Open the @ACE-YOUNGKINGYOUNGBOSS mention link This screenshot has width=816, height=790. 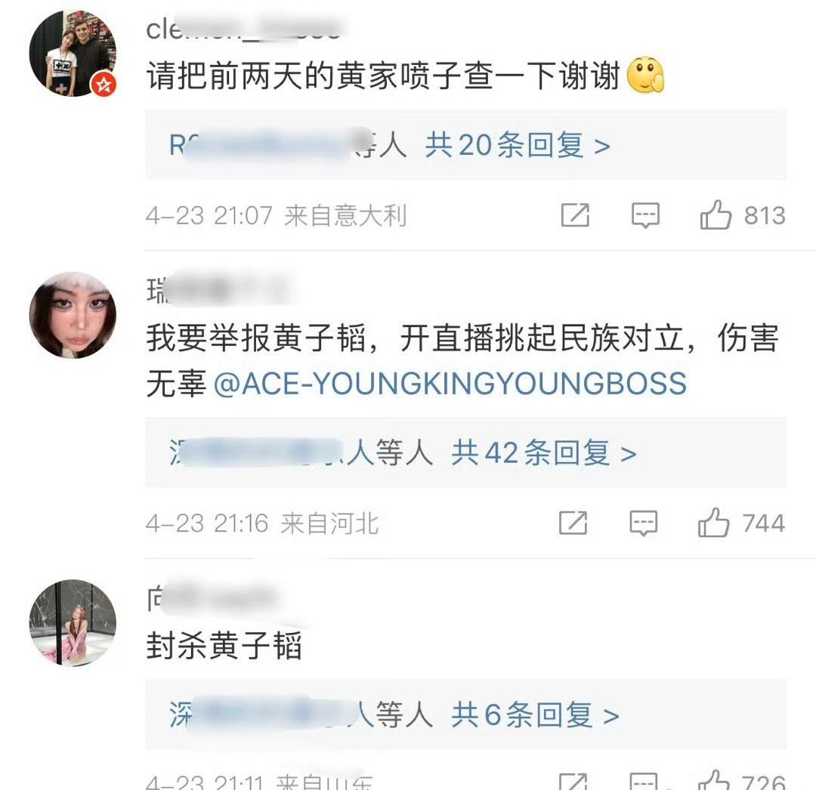450,384
